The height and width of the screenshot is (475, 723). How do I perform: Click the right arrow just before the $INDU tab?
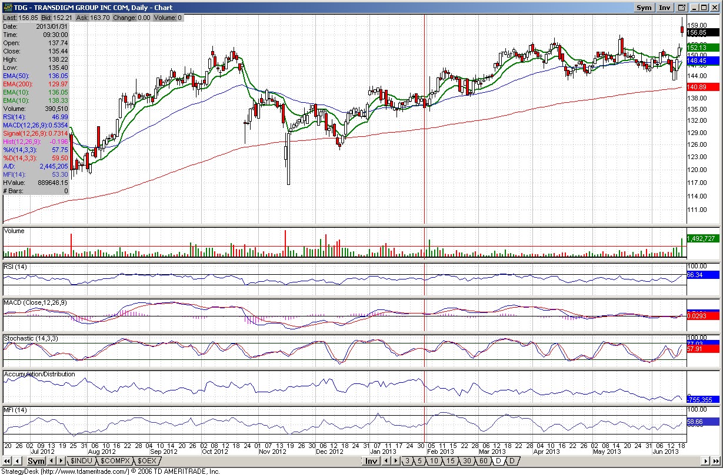(x=61, y=461)
